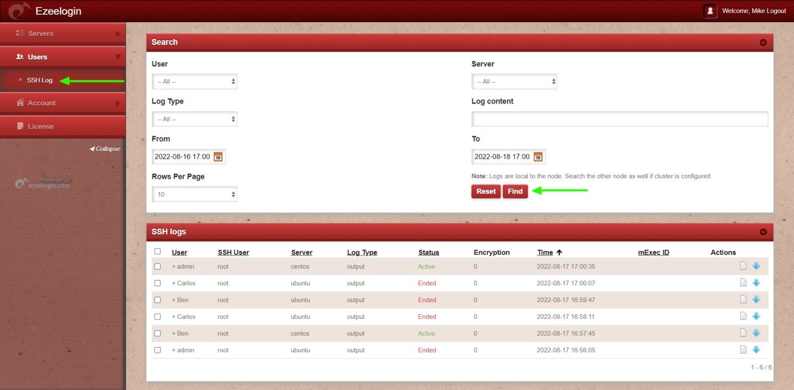Check the box for admin ubuntu row

pyautogui.click(x=157, y=350)
